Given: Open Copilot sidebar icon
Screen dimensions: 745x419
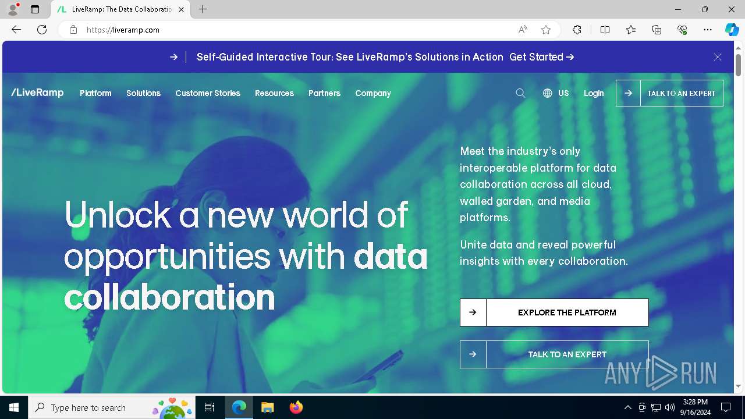Looking at the screenshot, I should click(732, 30).
